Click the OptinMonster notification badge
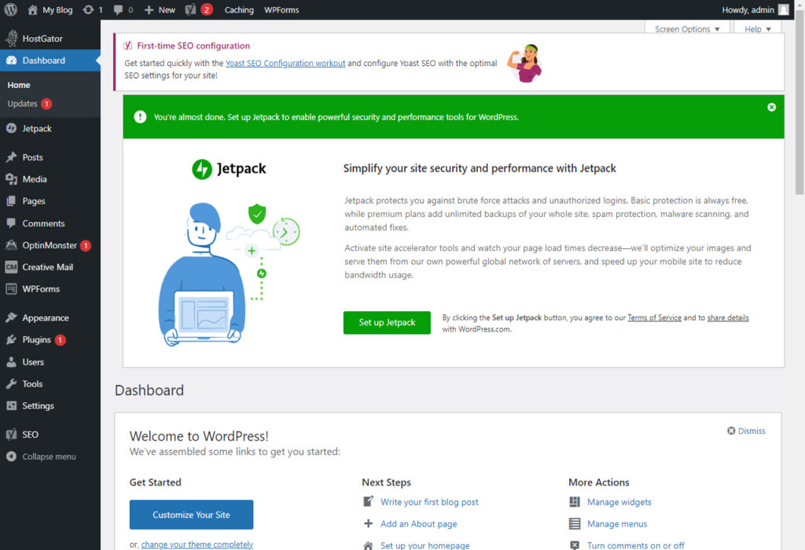The width and height of the screenshot is (805, 550). click(85, 245)
